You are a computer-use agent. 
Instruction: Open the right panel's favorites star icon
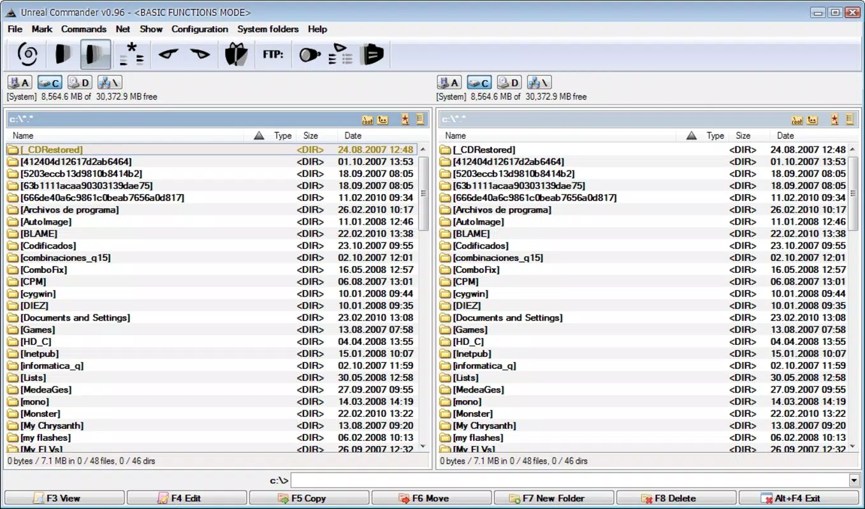pos(834,120)
